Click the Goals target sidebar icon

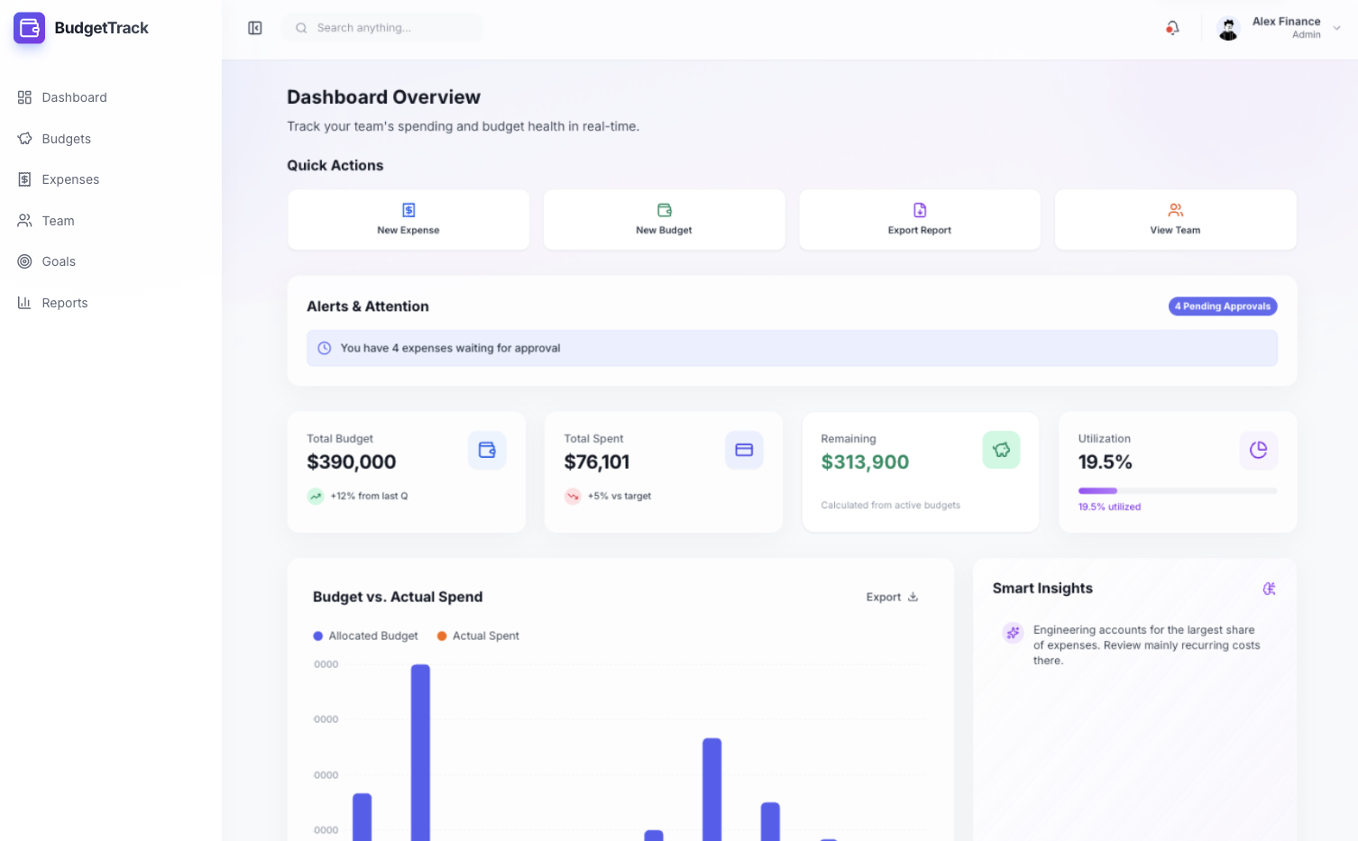tap(24, 261)
